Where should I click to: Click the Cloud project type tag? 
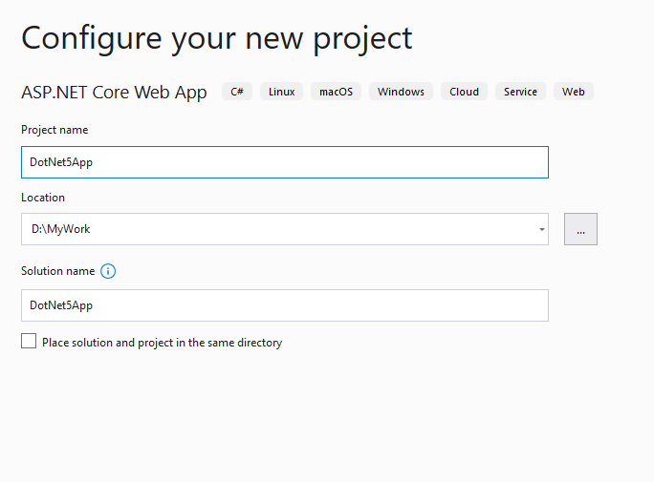[464, 92]
